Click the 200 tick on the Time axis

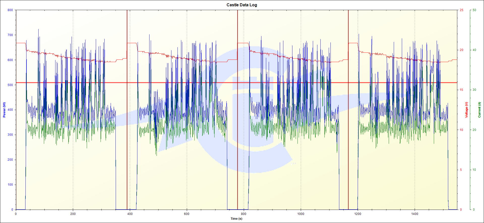click(x=73, y=214)
